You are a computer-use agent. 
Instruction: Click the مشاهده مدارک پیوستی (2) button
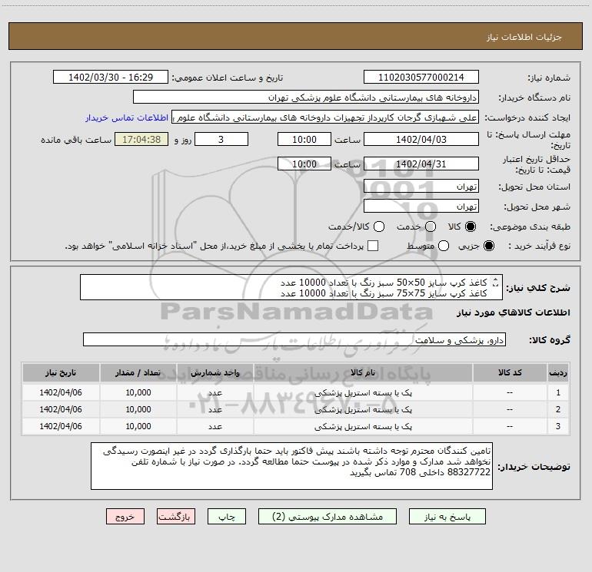(x=328, y=517)
